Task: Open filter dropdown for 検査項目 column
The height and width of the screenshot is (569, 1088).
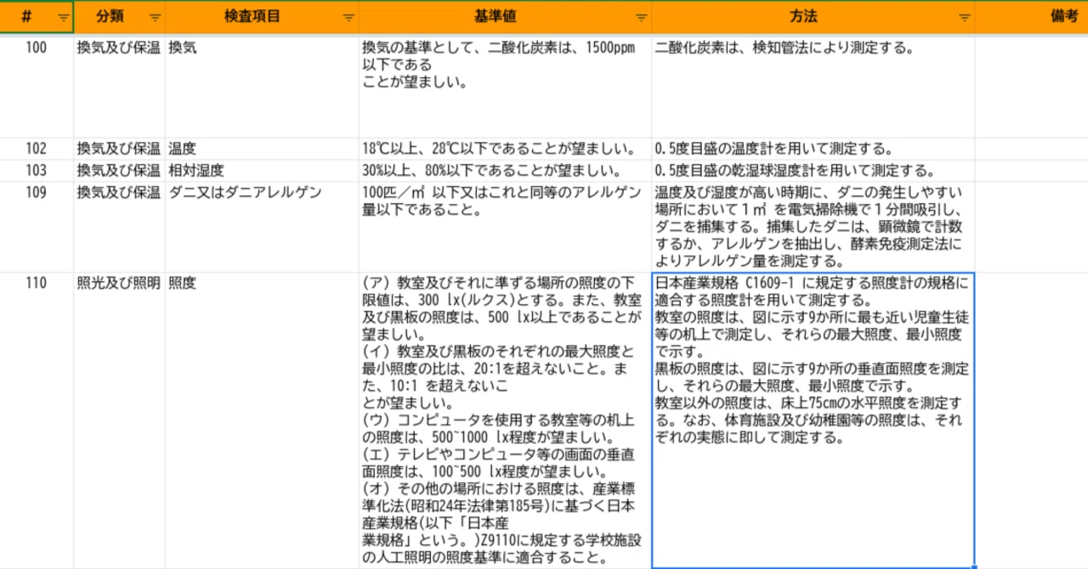Action: [348, 17]
